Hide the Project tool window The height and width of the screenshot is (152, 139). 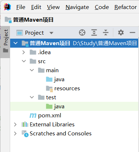tap(132, 32)
